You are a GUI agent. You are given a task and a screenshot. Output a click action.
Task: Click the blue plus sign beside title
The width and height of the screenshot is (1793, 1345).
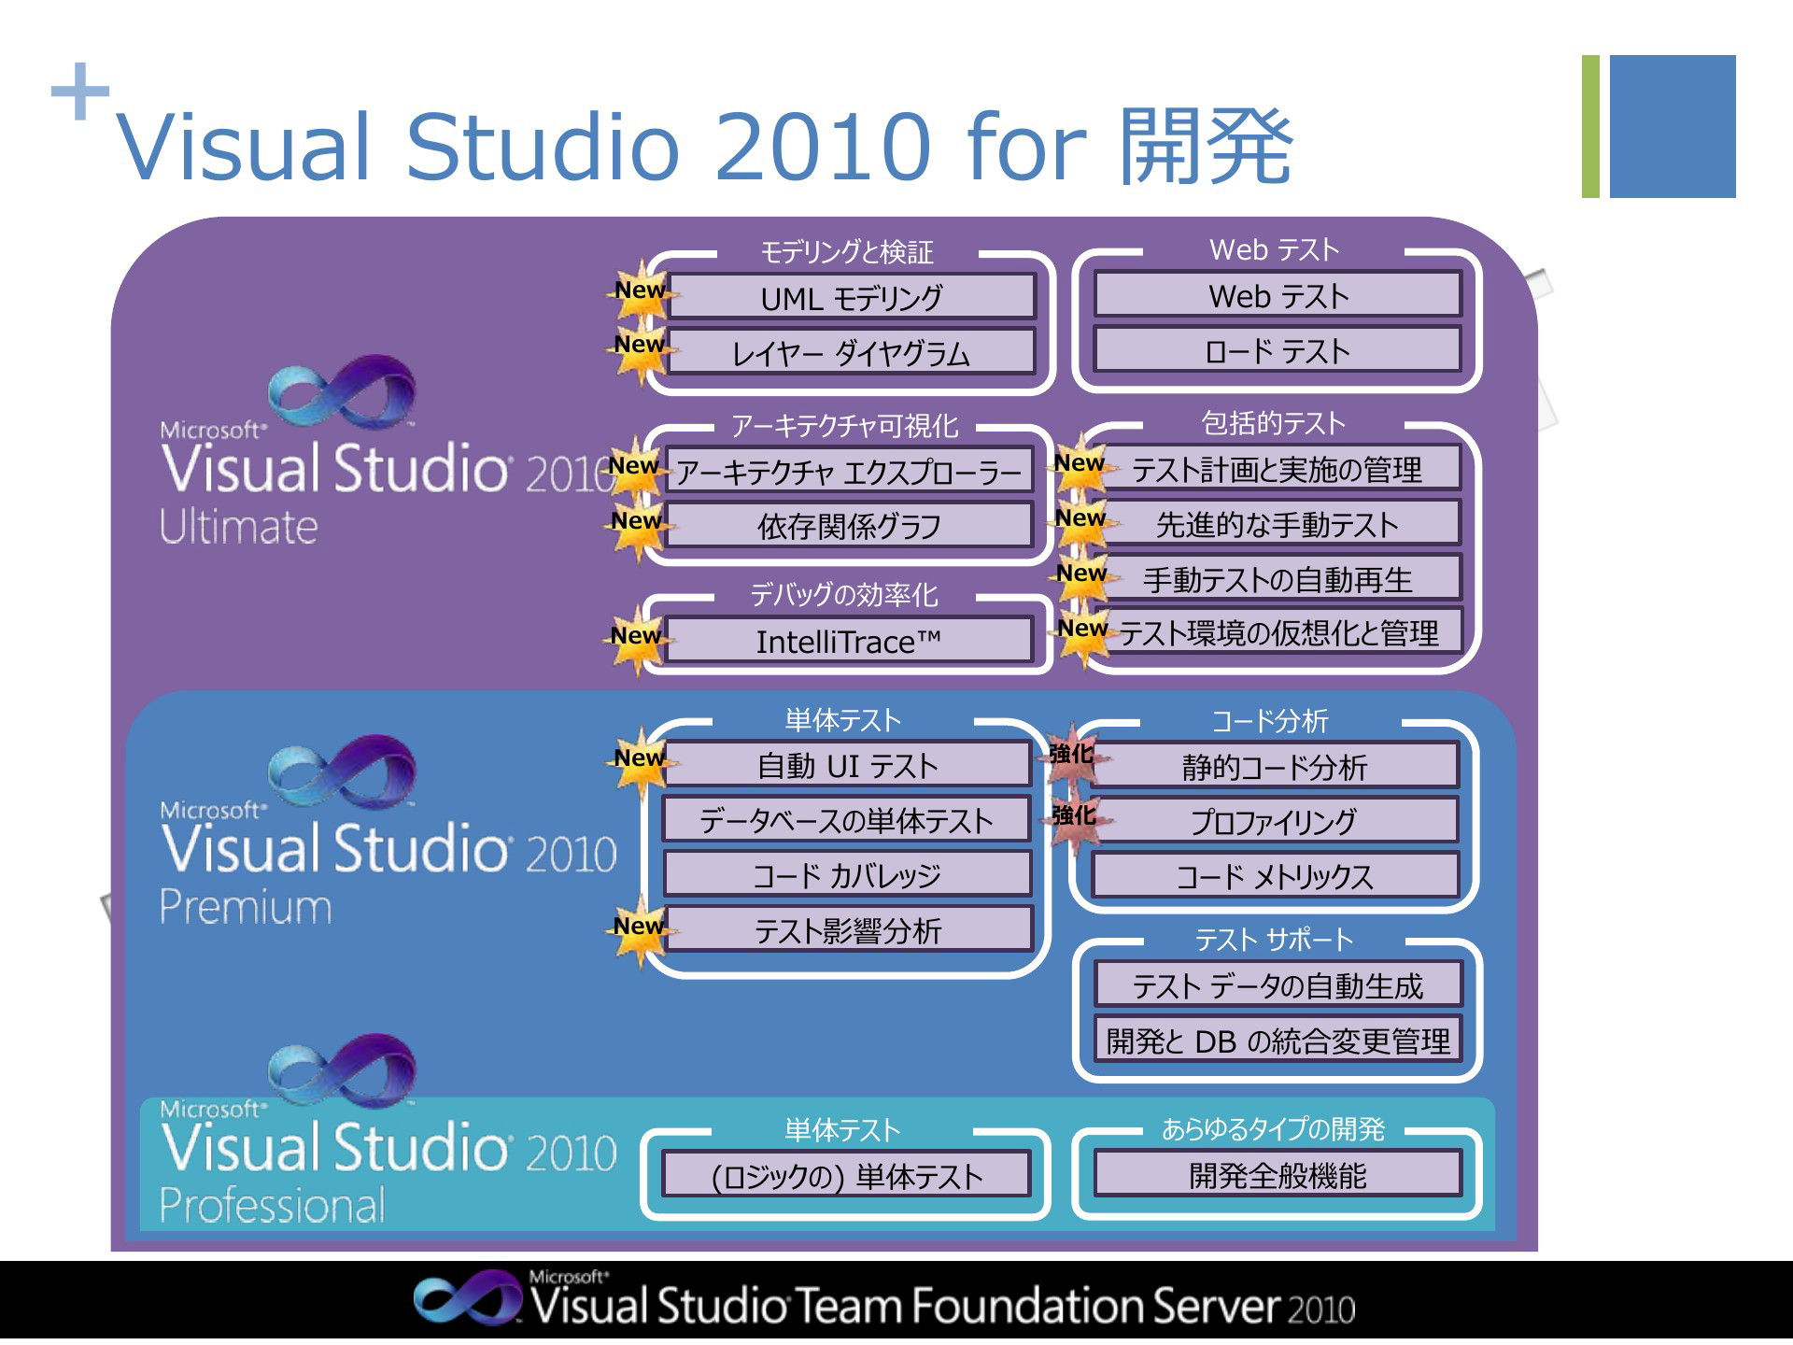(80, 92)
